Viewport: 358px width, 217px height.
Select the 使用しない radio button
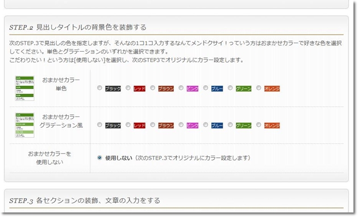[x=99, y=158]
